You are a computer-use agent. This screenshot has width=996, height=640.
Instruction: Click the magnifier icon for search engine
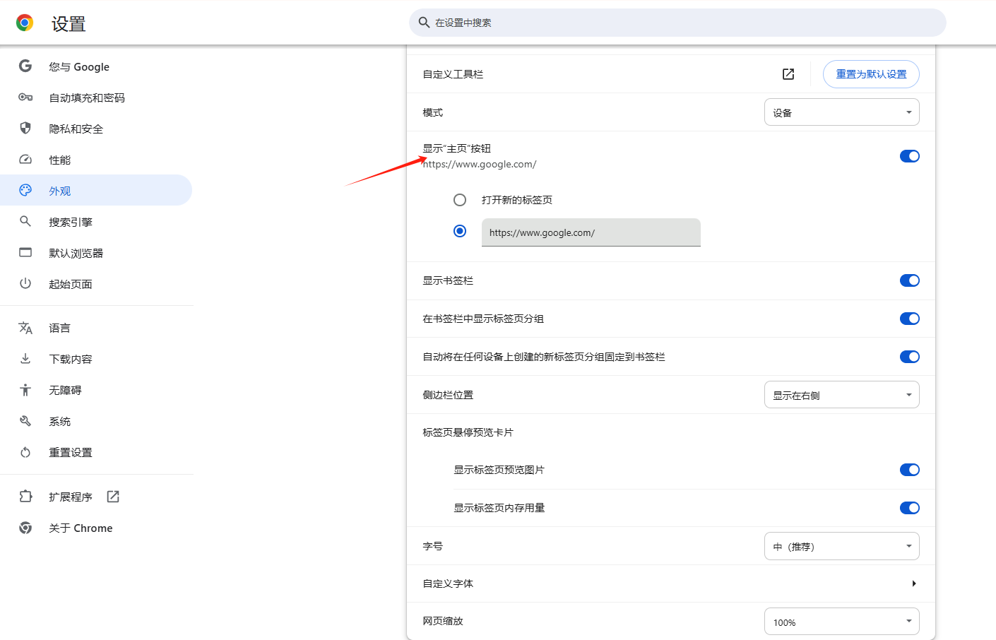[x=25, y=222]
